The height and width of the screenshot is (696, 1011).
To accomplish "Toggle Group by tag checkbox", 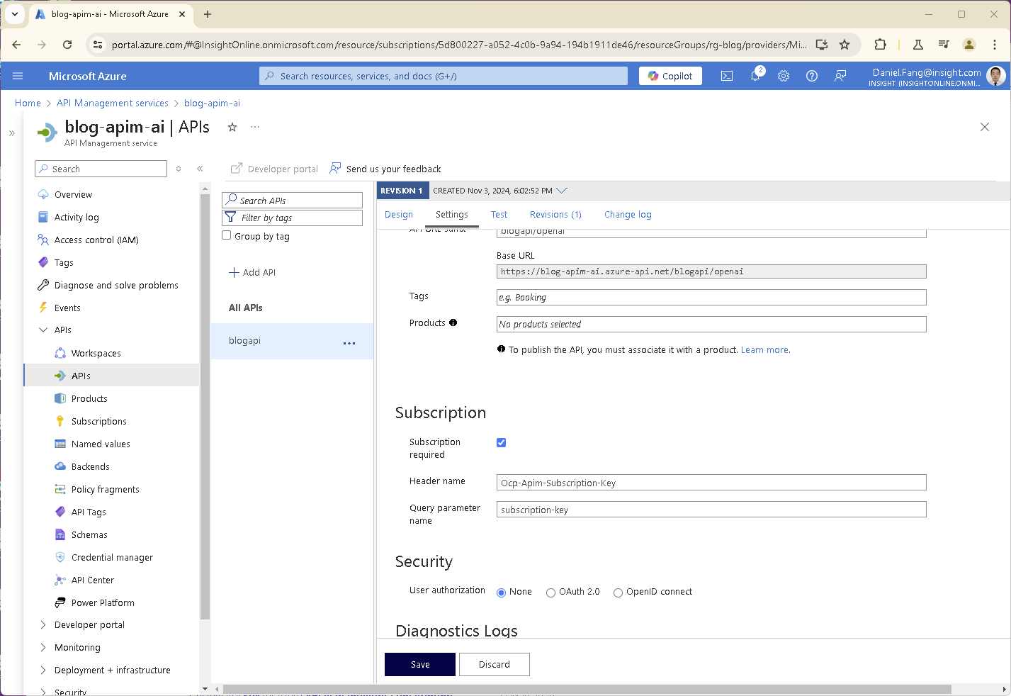I will point(227,235).
